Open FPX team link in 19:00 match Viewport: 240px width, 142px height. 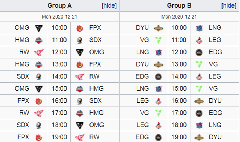(x=23, y=137)
